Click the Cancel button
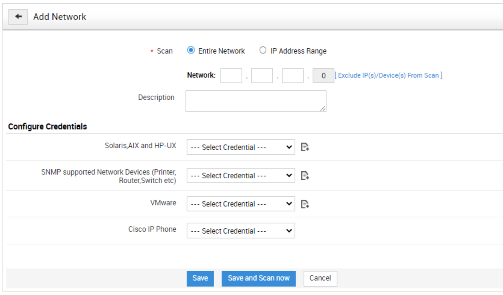503x295 pixels. [x=320, y=278]
